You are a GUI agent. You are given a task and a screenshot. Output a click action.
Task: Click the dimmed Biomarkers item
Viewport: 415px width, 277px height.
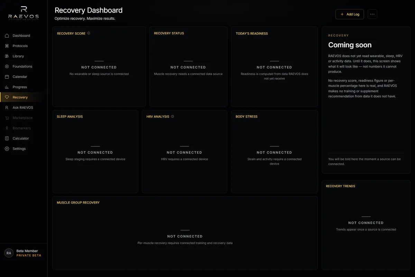point(24,128)
